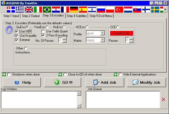Select the FreeEnc encoder radio button

(x=47, y=27)
